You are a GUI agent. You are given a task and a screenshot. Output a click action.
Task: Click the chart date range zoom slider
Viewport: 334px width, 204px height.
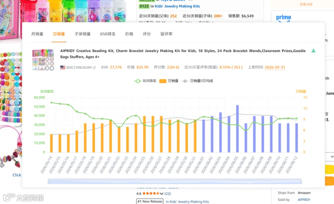[175, 182]
